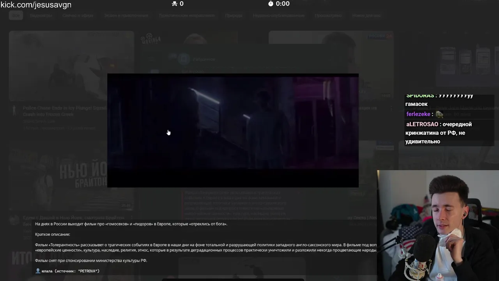Viewport: 499px width, 281px height.
Task: Click line Фильм снят при спонсировании министерства
Action: pyautogui.click(x=91, y=260)
